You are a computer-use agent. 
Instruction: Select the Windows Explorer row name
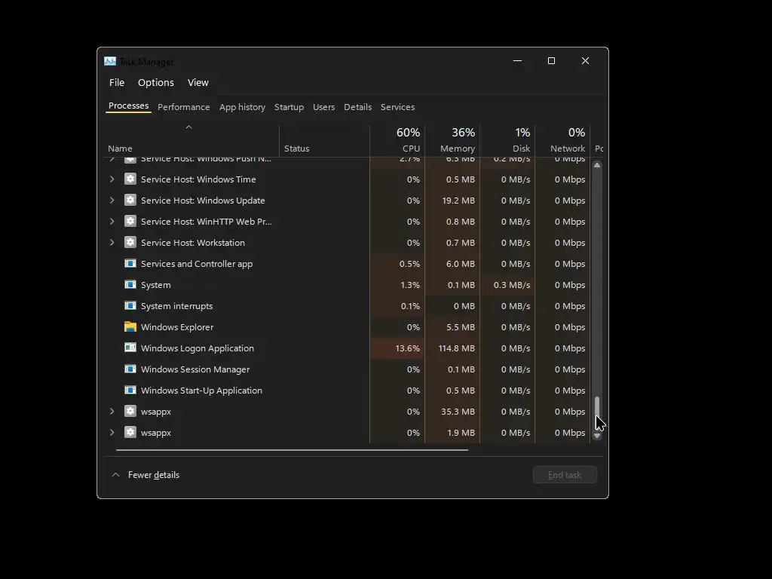pos(177,327)
